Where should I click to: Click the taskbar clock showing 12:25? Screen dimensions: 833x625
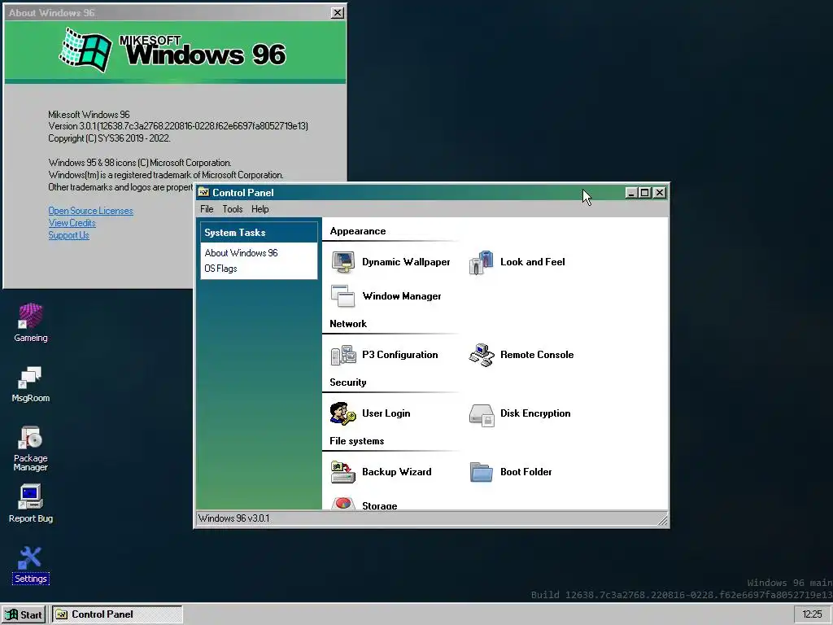(812, 614)
